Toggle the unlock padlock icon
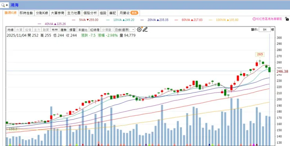Viewport: 290px width, 146px height. [287, 19]
